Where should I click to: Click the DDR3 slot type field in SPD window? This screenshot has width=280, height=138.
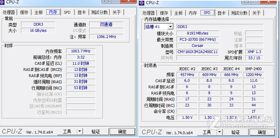220,27
